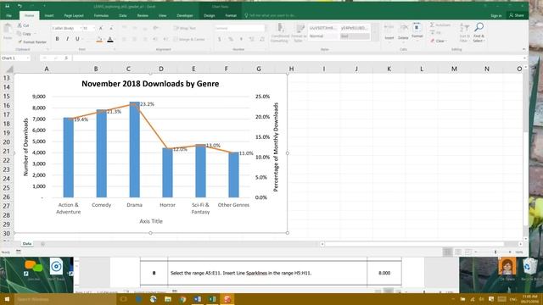Viewport: 543px width, 305px height.
Task: Select the Axis Title placeholder
Action: [151, 221]
